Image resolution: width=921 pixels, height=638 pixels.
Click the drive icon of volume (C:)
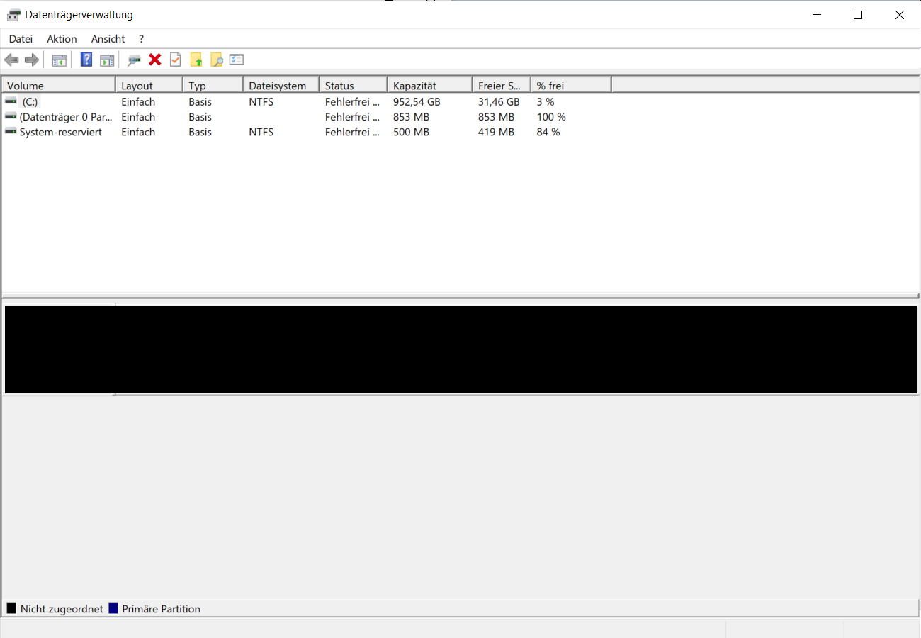(x=11, y=101)
